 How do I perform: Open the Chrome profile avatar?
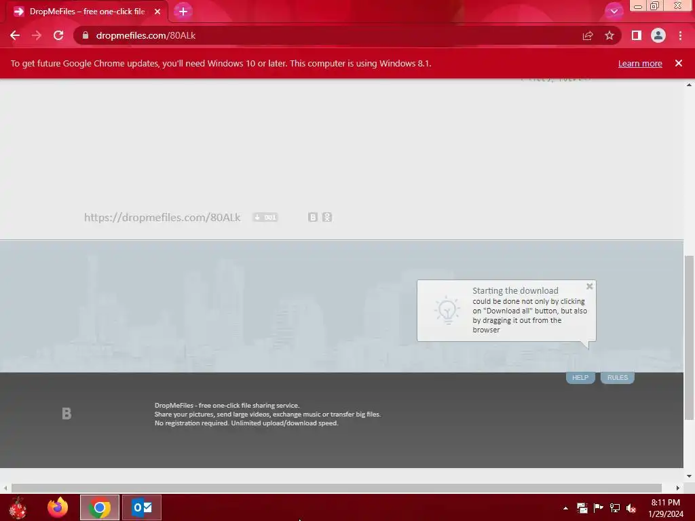tap(658, 35)
